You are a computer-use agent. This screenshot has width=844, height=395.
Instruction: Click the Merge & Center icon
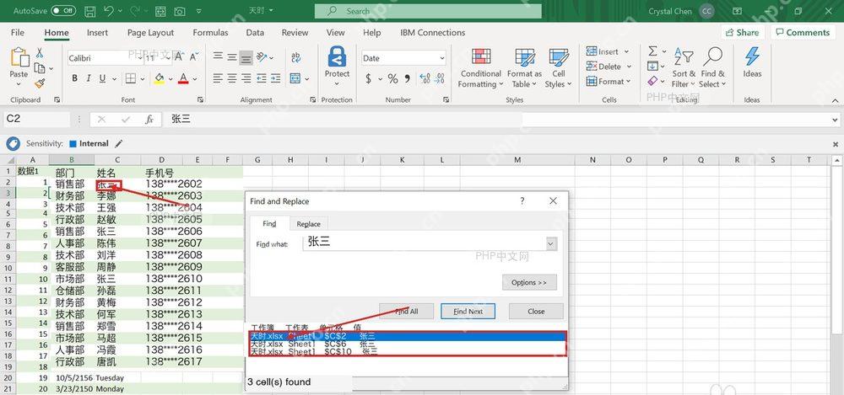pyautogui.click(x=295, y=78)
